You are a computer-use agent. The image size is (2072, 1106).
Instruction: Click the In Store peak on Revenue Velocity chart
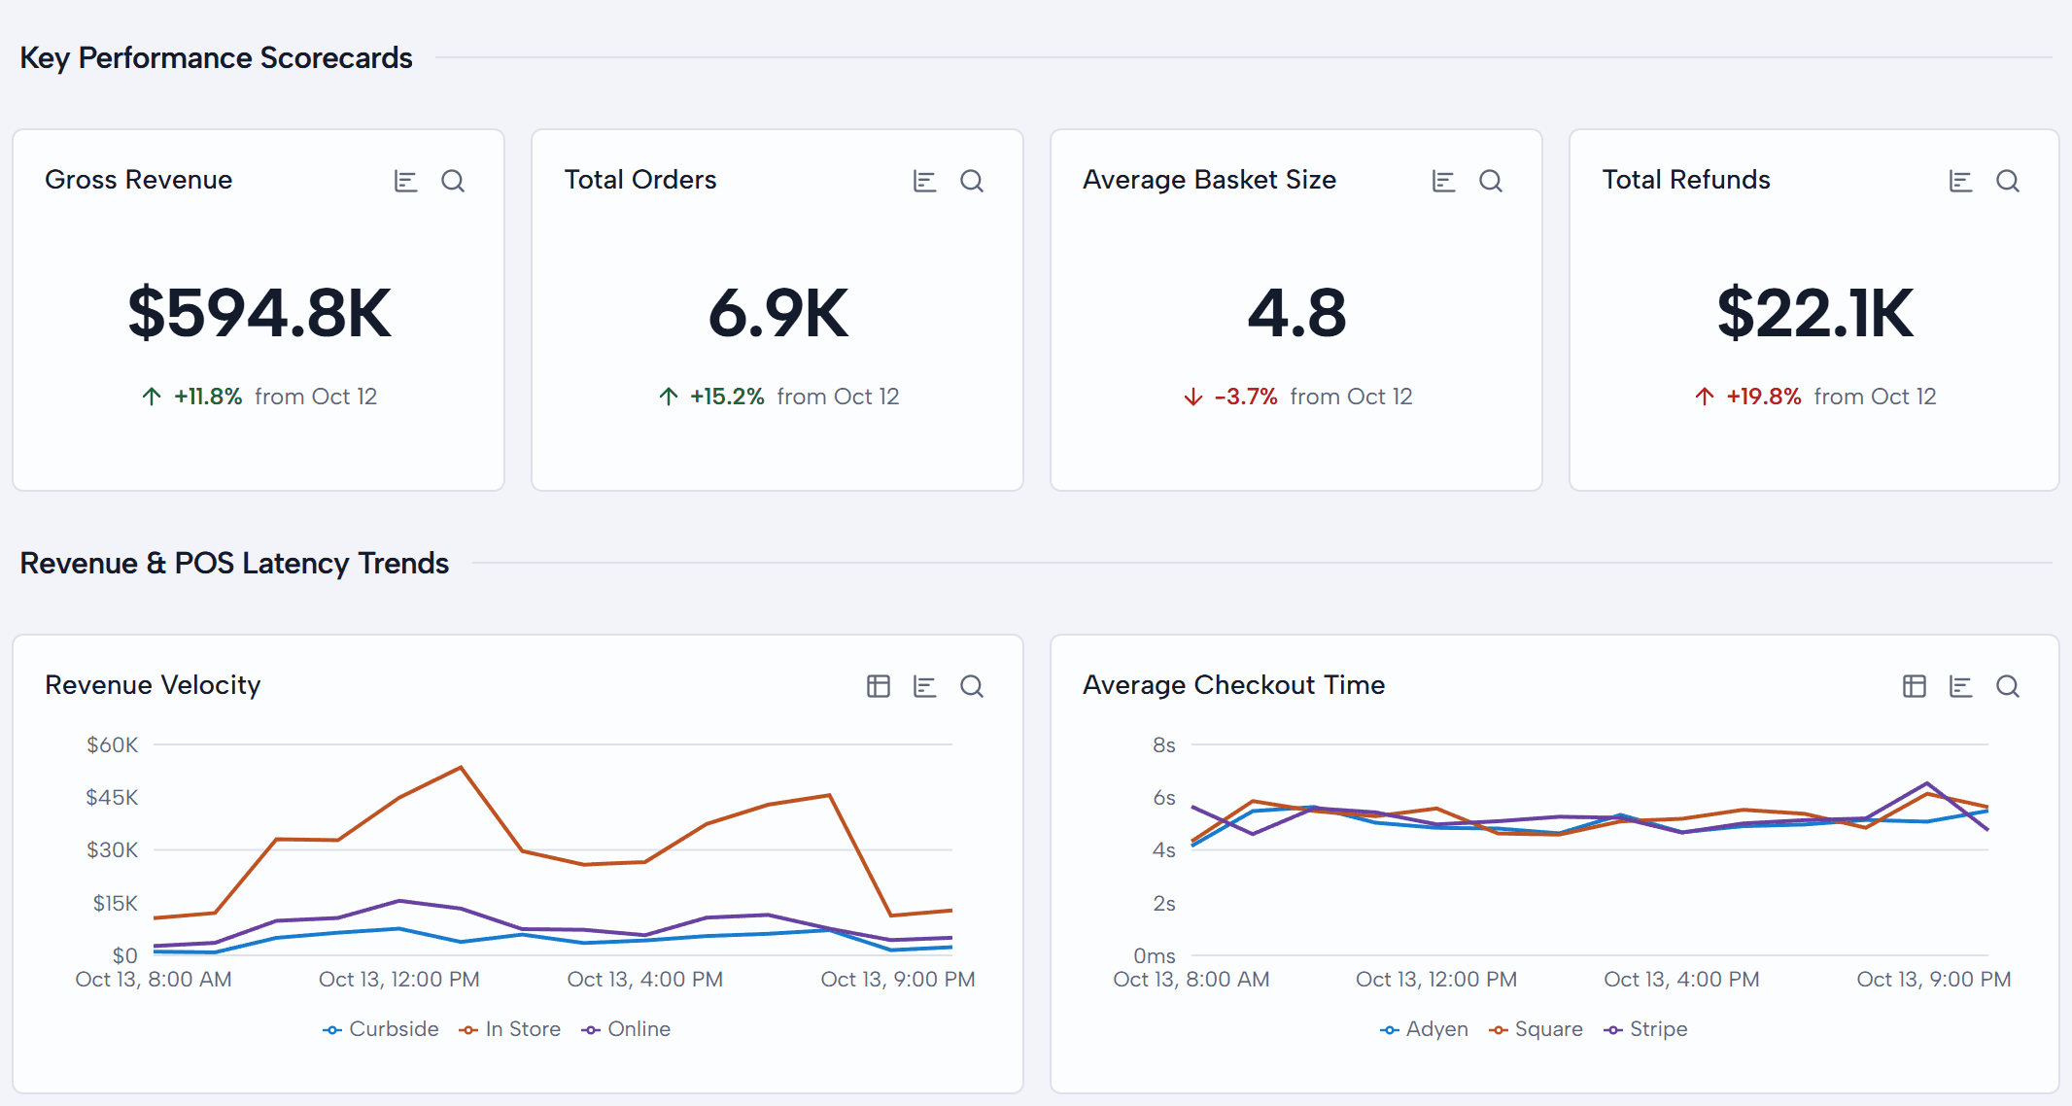coord(461,768)
